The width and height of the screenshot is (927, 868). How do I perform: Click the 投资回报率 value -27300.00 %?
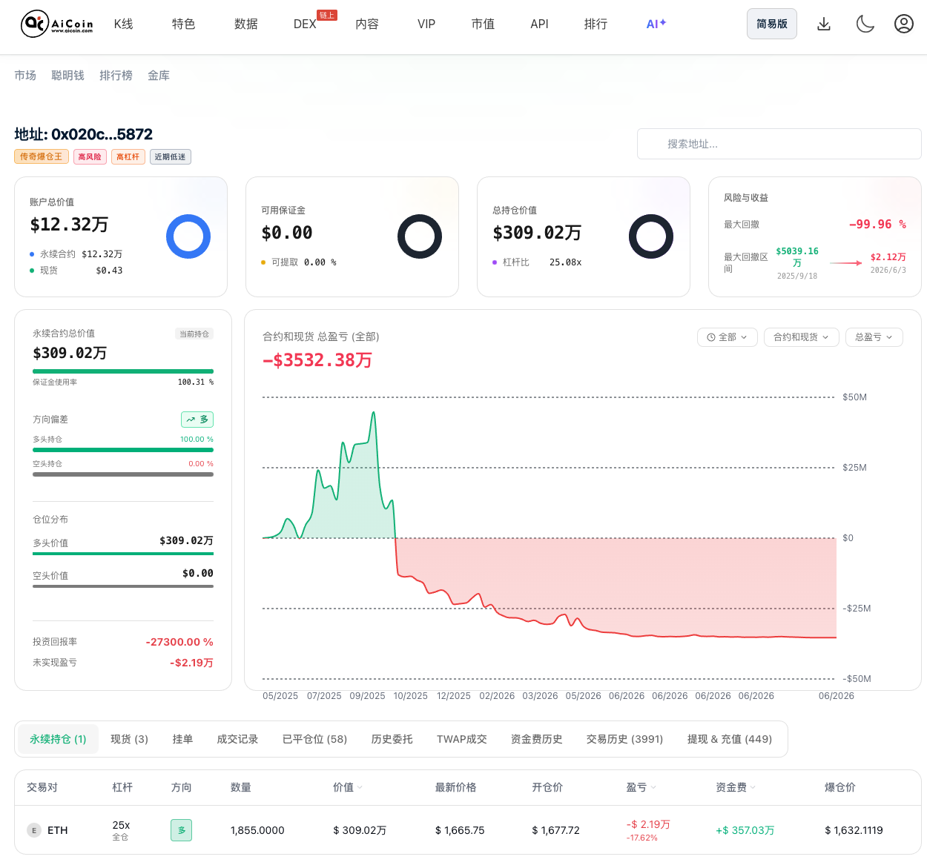pyautogui.click(x=179, y=642)
